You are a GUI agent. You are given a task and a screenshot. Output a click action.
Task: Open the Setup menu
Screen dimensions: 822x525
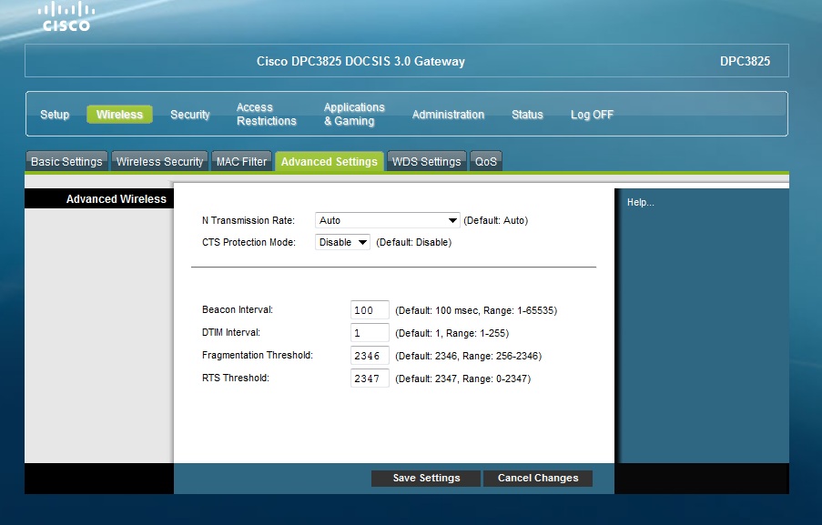pyautogui.click(x=55, y=115)
